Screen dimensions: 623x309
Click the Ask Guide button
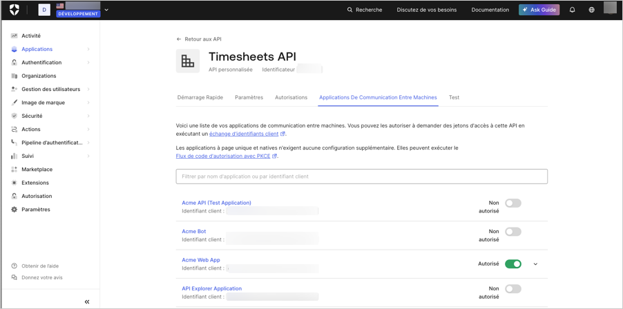coord(539,10)
